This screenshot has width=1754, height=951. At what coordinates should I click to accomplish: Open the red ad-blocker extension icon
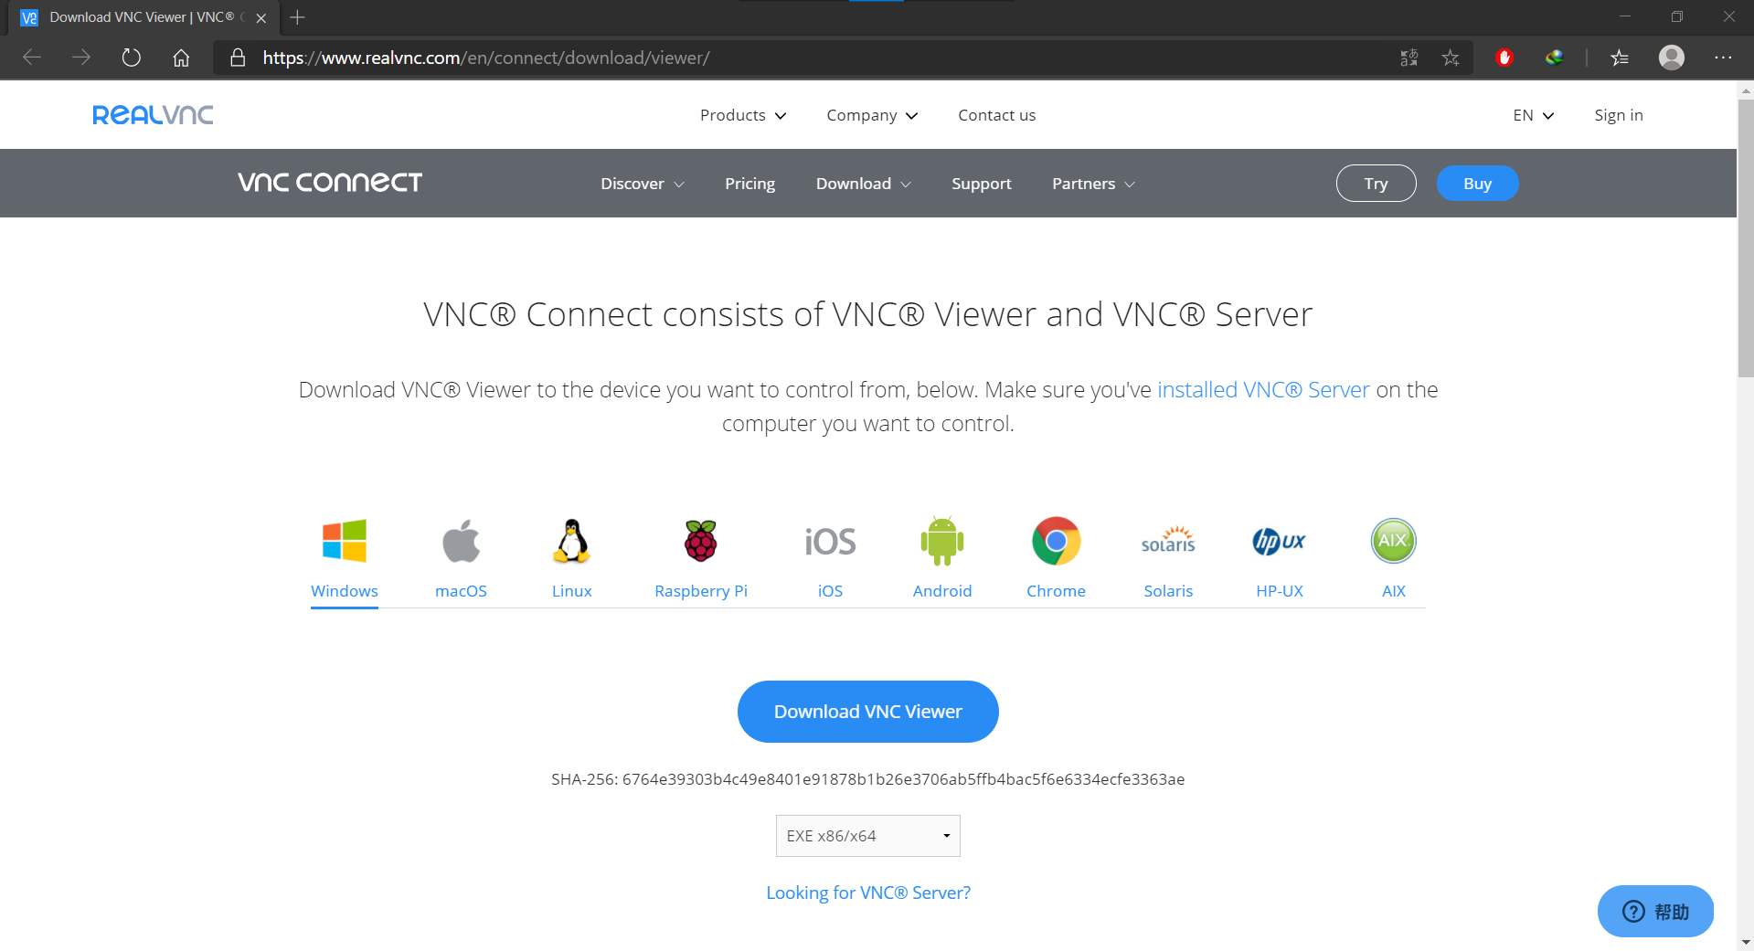click(1504, 58)
